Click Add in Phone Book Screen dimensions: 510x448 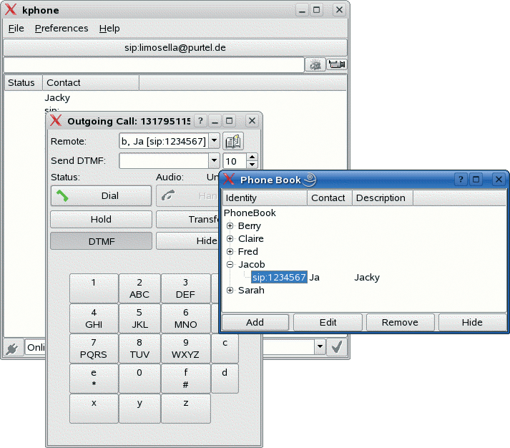255,323
